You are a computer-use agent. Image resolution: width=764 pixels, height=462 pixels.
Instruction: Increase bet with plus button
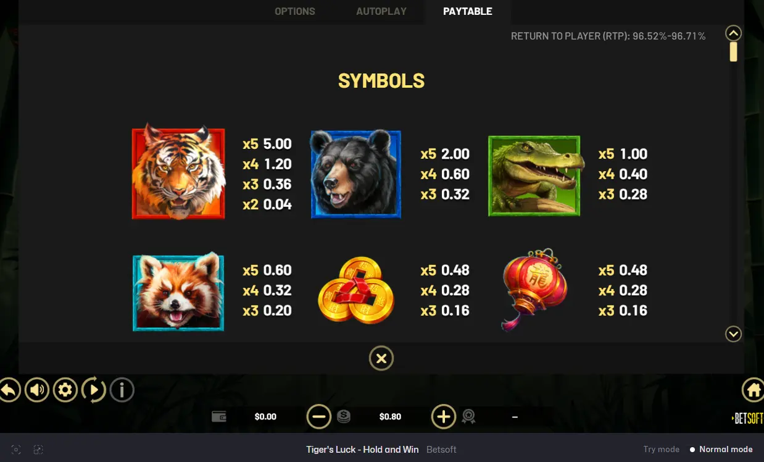click(443, 416)
